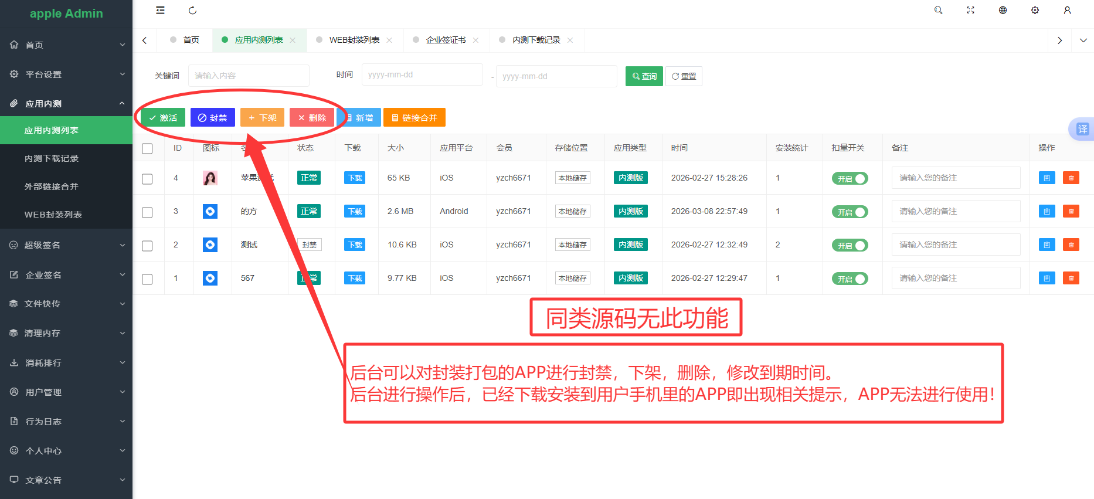The image size is (1094, 499).
Task: Open the globe language icon
Action: pos(1003,11)
